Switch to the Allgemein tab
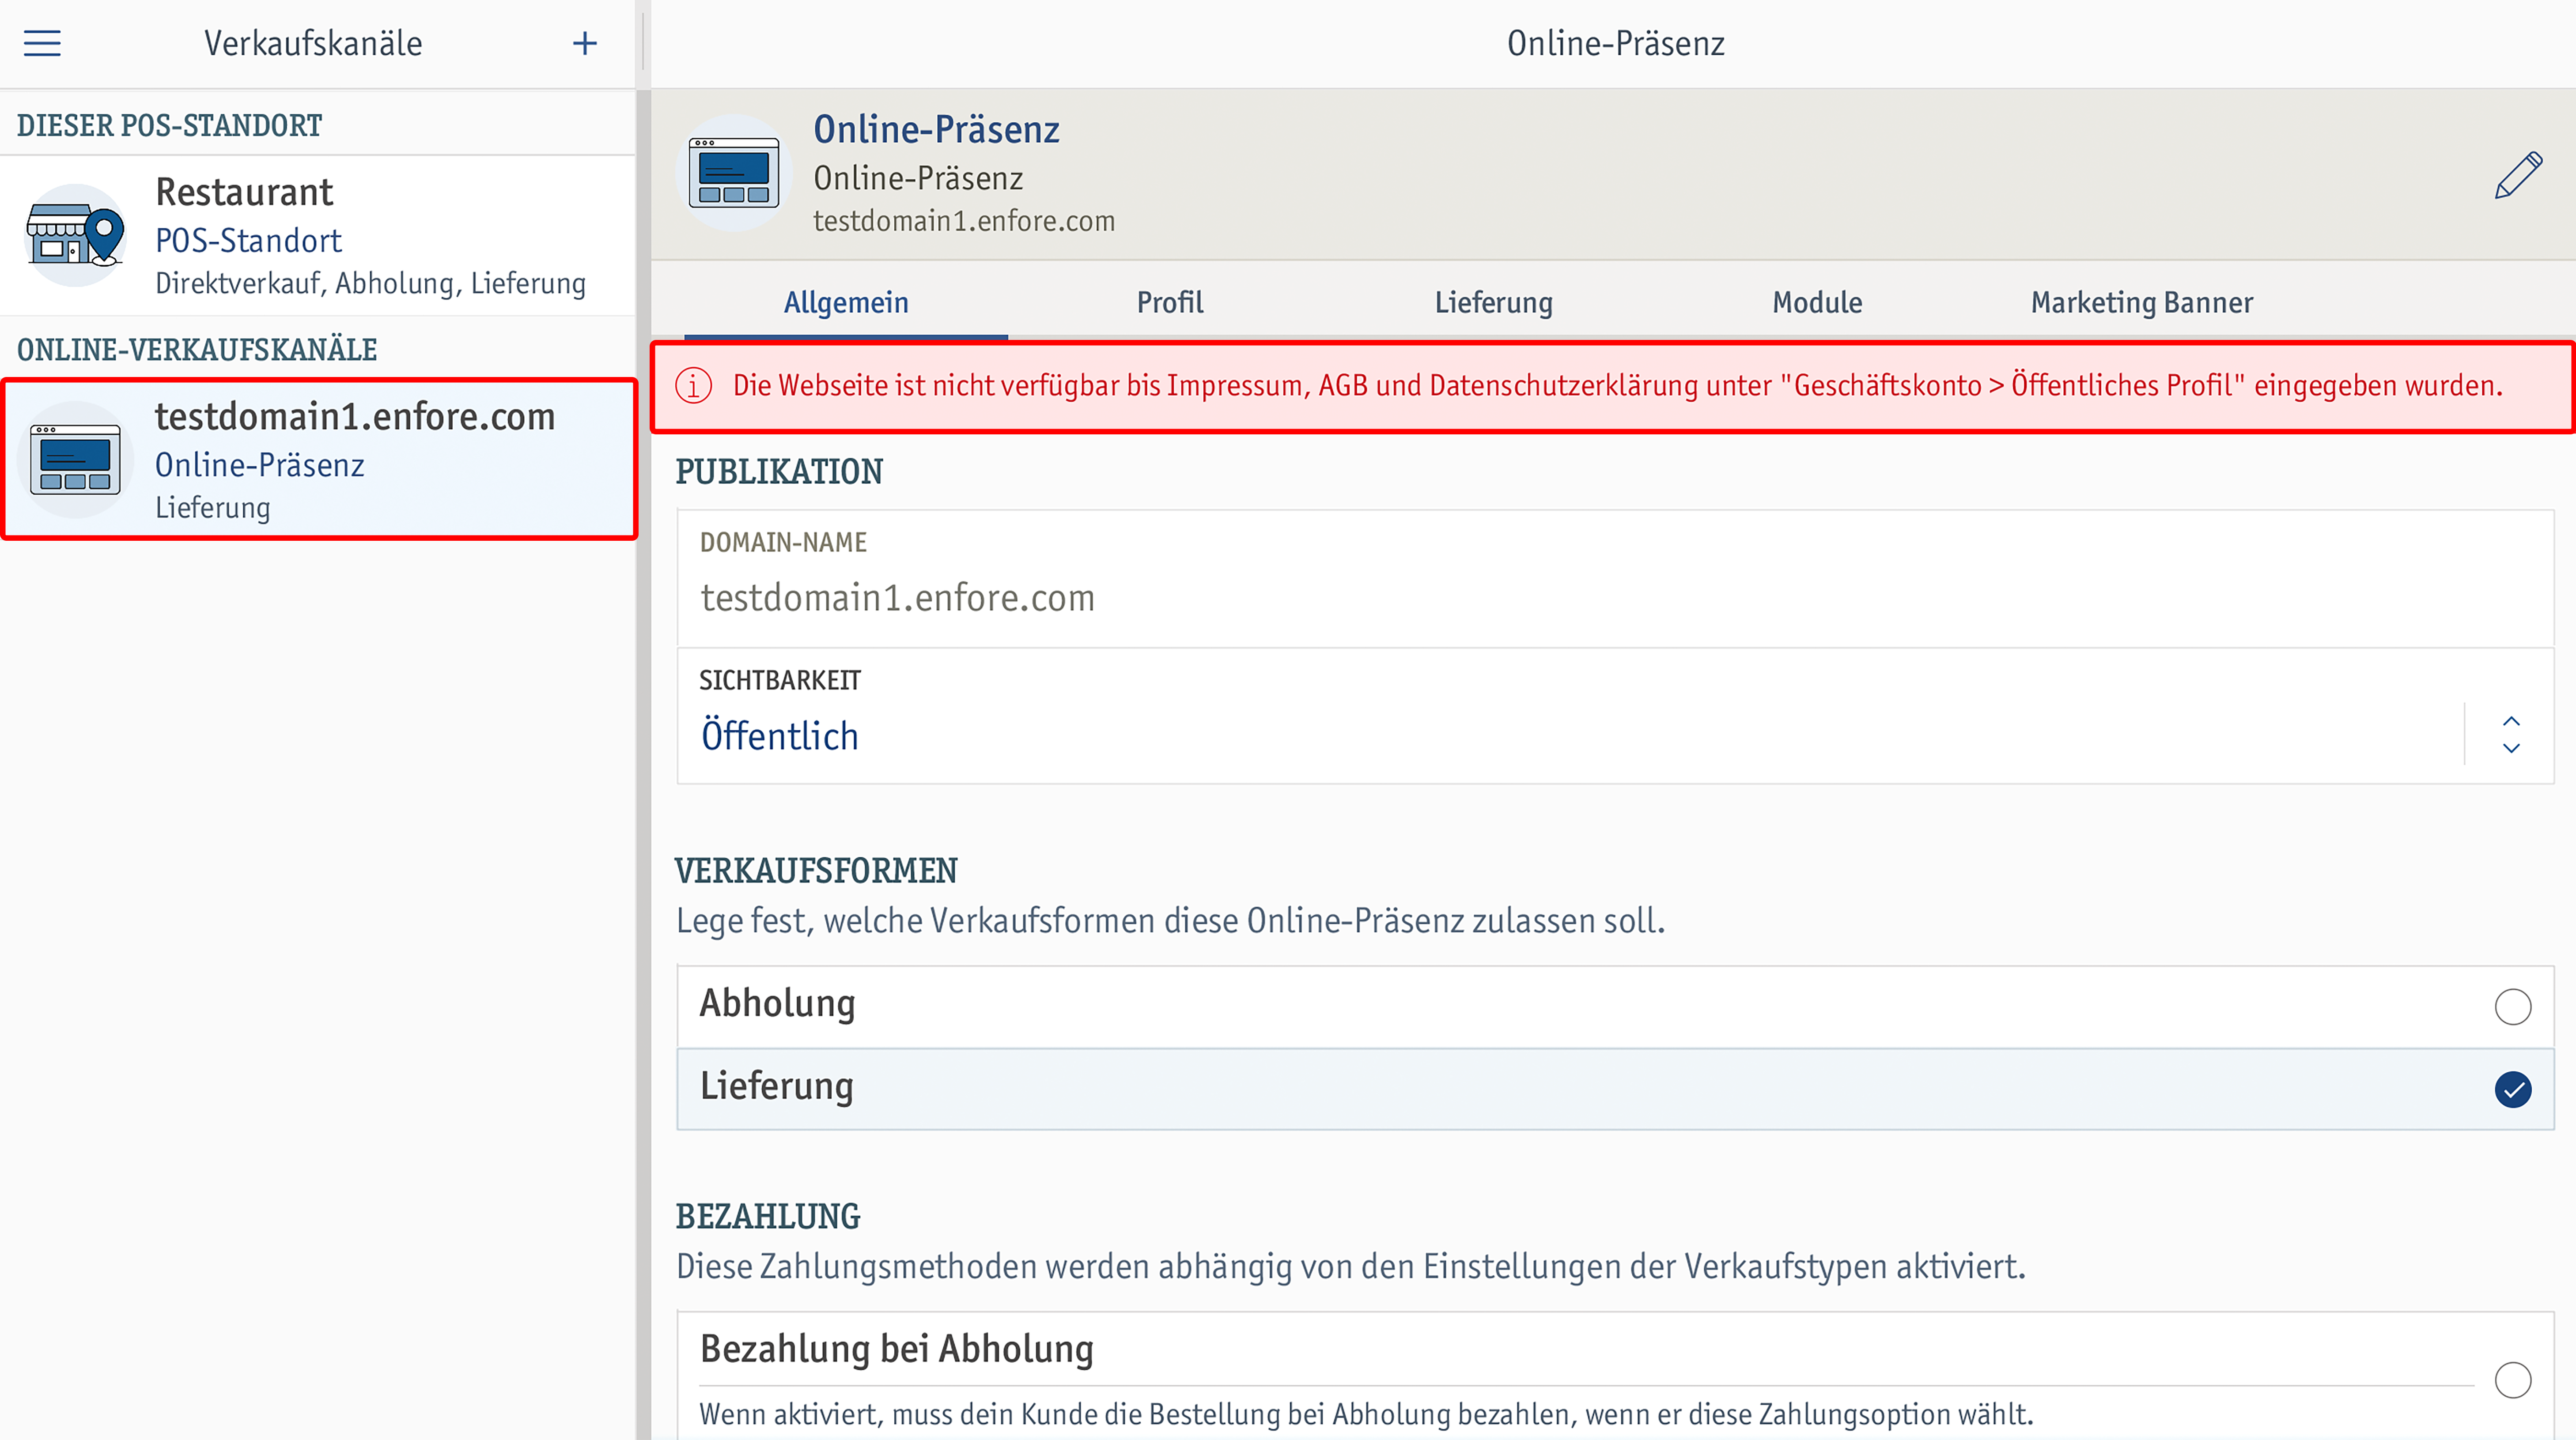This screenshot has width=2576, height=1440. (x=846, y=302)
